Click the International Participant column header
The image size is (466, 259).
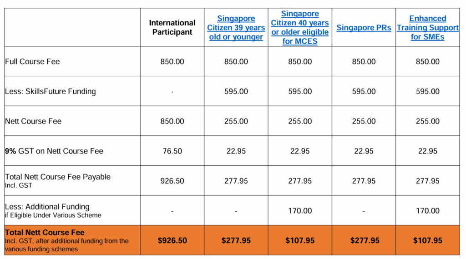(x=172, y=27)
